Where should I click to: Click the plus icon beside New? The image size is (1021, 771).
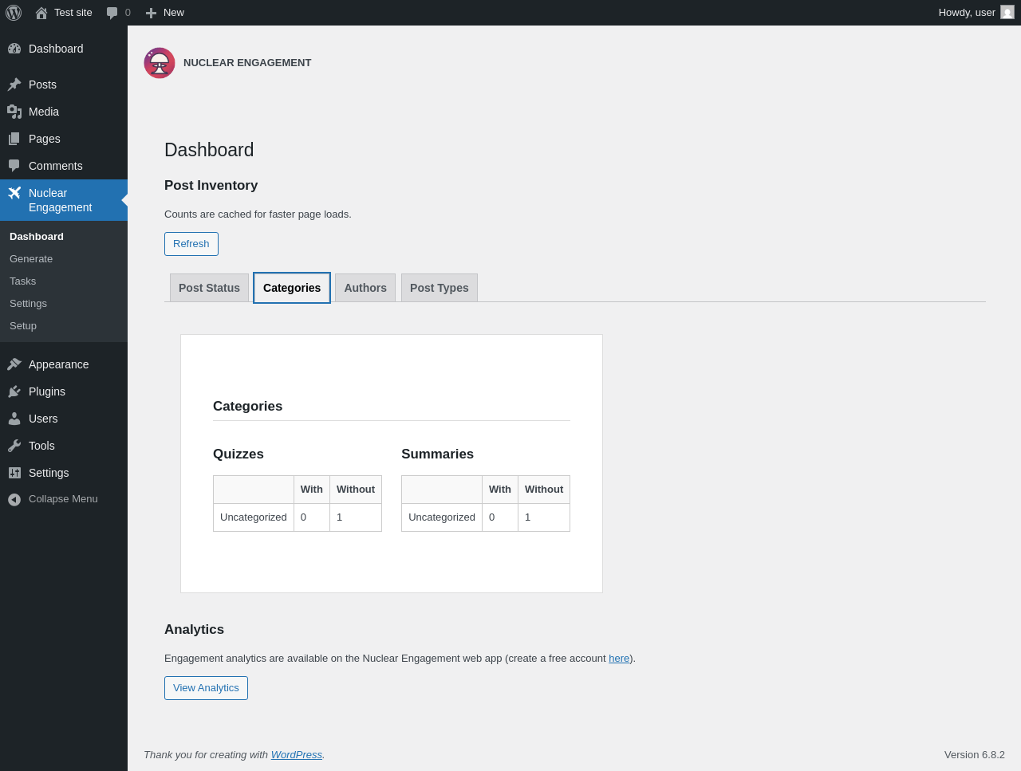click(x=151, y=13)
